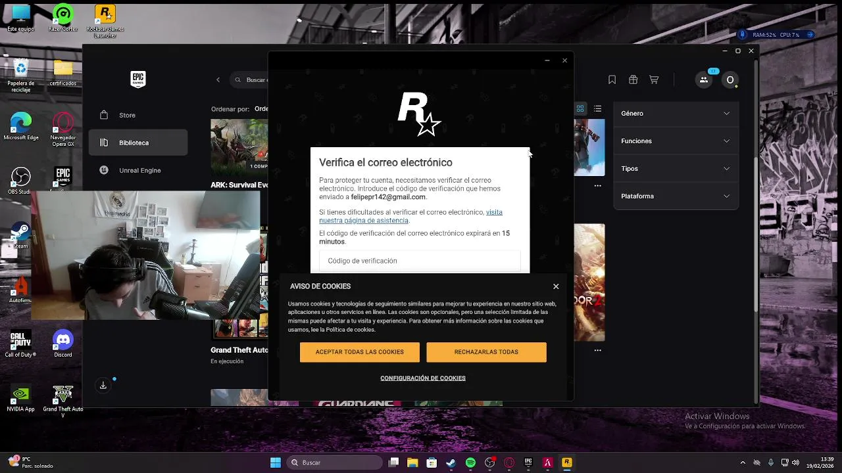Image resolution: width=842 pixels, height=473 pixels.
Task: Open Razer Cortex desktop icon
Action: (63, 18)
